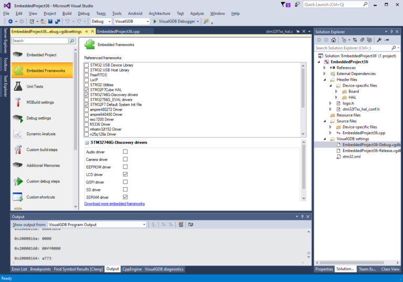
Task: Open the Dynamic Analysis page
Action: tap(42, 134)
